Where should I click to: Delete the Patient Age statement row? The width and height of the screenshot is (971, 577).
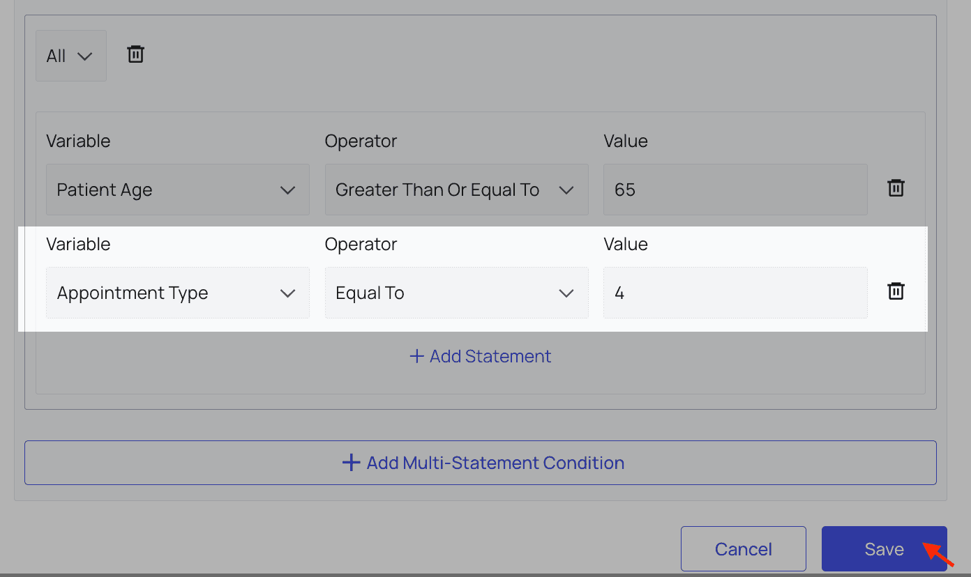pyautogui.click(x=896, y=188)
